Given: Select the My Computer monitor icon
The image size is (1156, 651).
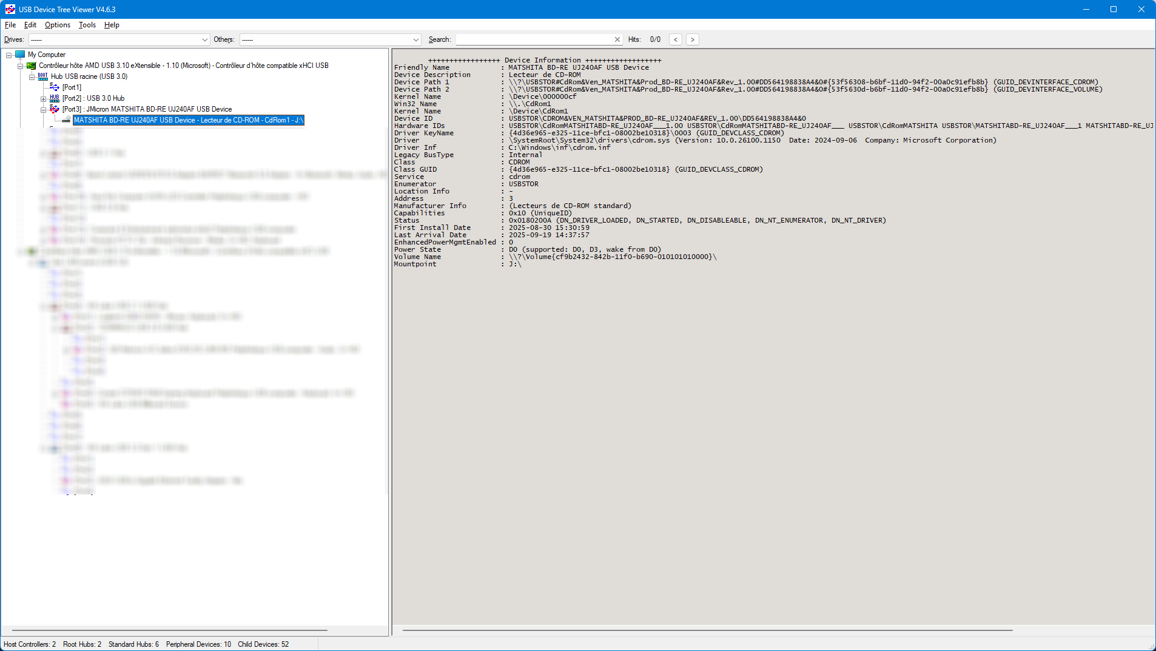Looking at the screenshot, I should point(20,55).
